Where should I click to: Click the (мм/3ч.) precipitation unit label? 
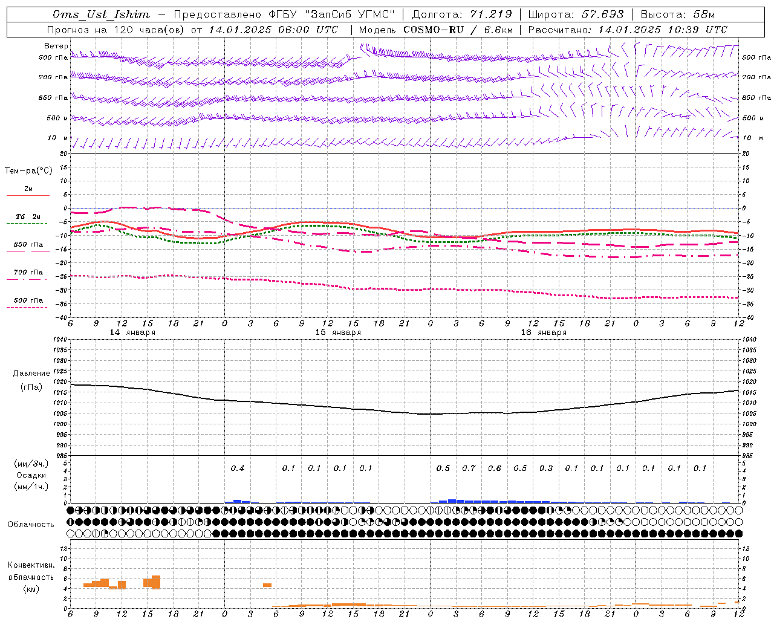pos(31,464)
